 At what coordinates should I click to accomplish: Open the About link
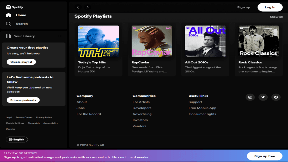(82, 102)
